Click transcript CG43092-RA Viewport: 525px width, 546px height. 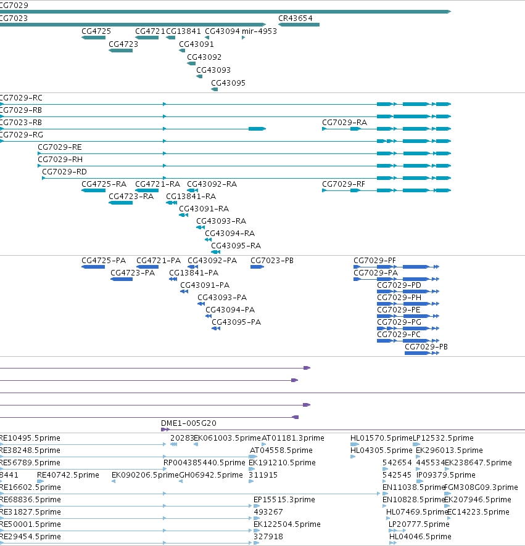(192, 190)
